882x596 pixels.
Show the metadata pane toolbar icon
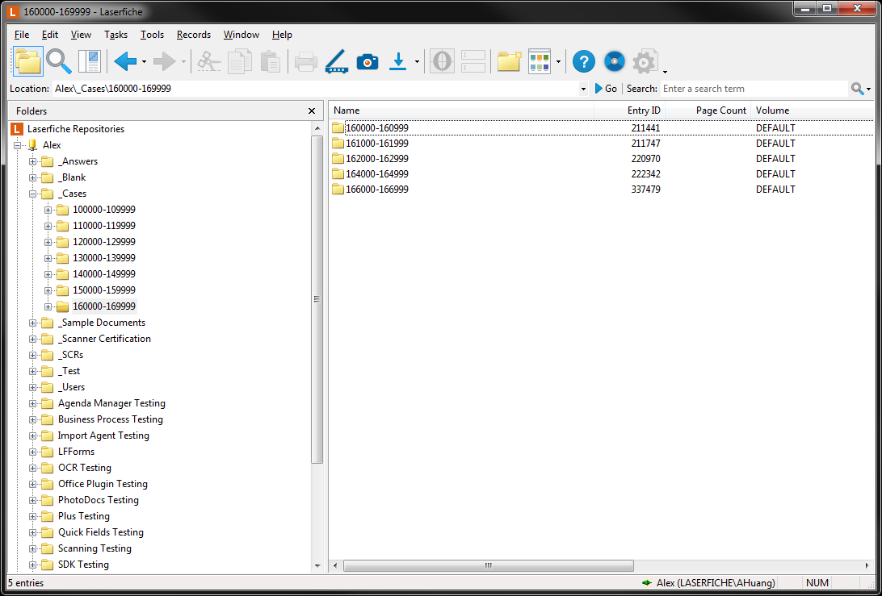(x=90, y=61)
